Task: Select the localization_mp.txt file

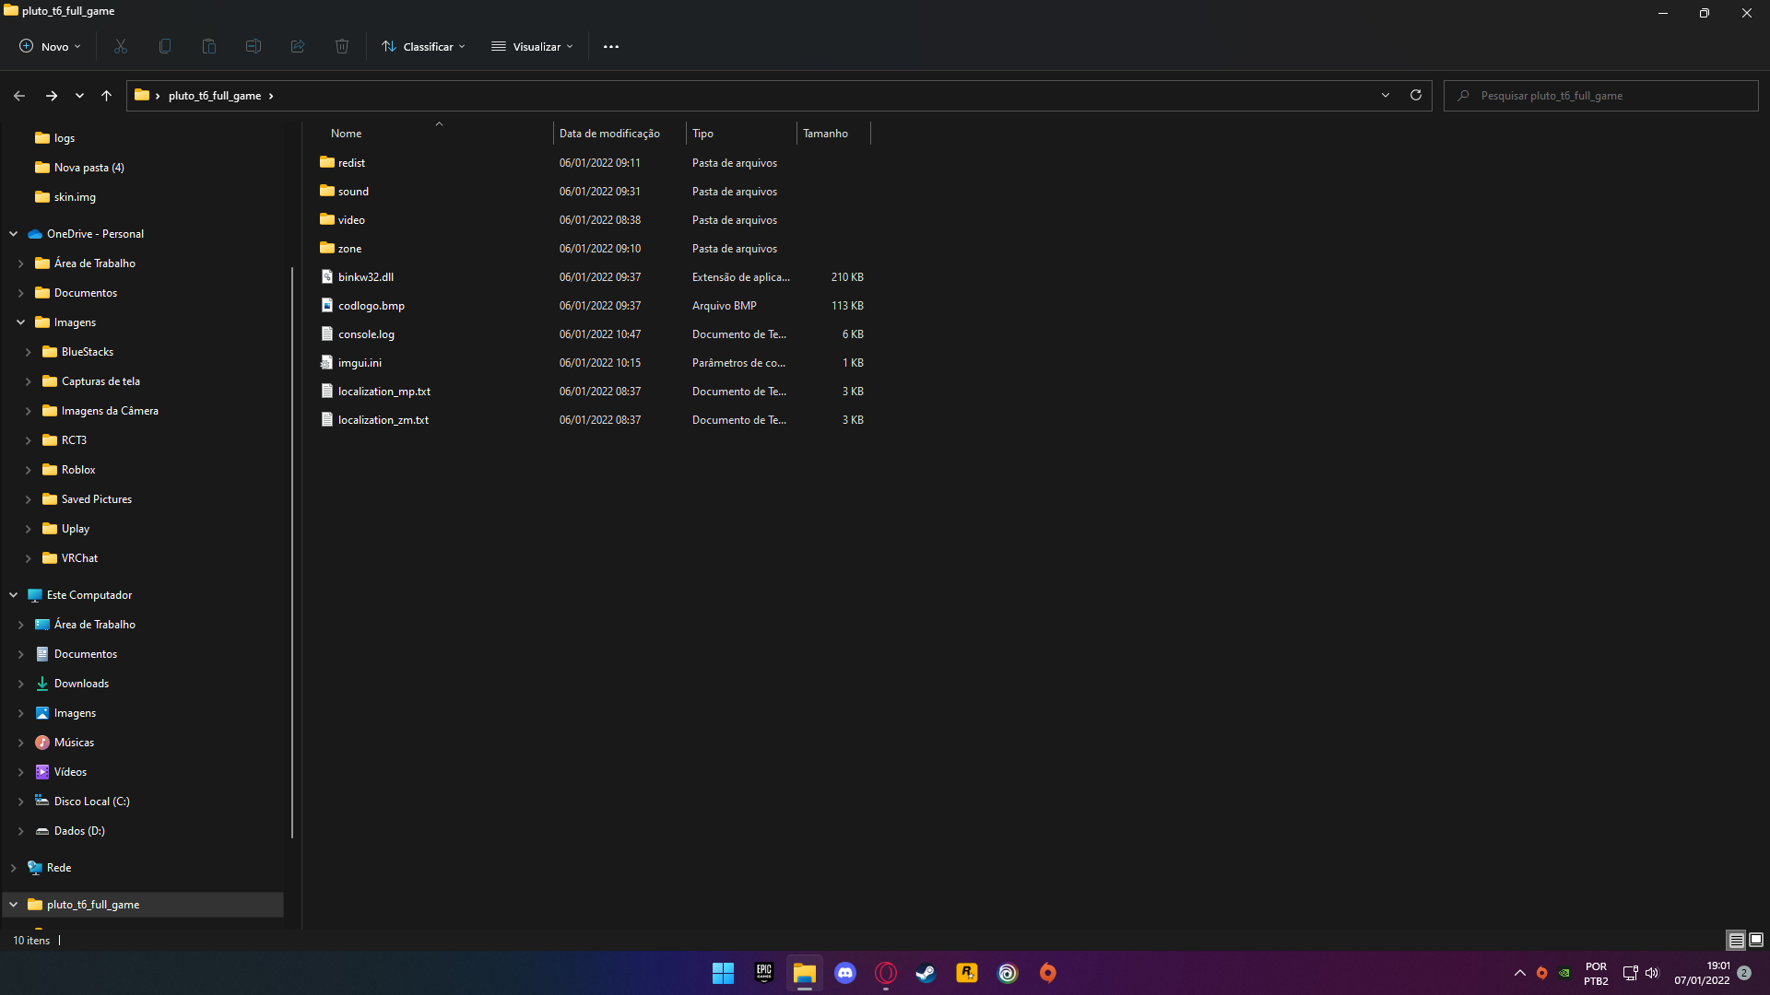Action: (x=383, y=392)
